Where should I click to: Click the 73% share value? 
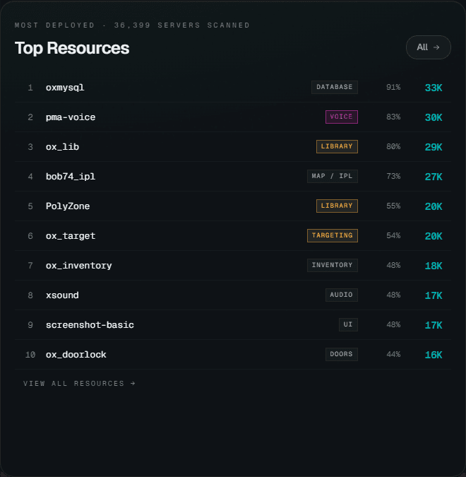coord(393,177)
